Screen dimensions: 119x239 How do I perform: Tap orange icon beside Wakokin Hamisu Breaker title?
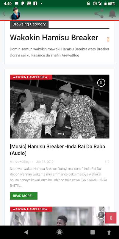(x=108, y=39)
